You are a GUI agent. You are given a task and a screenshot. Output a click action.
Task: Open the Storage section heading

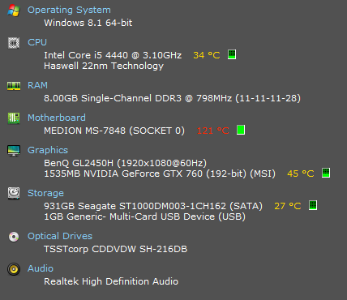[45, 193]
